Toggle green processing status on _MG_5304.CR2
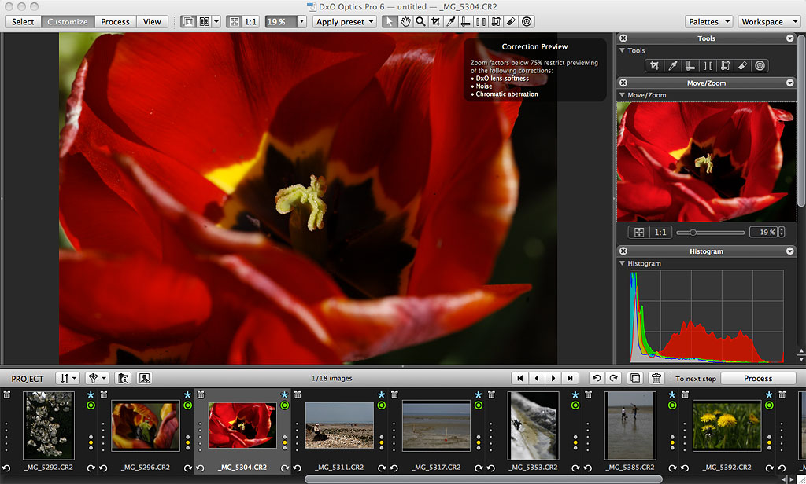 (284, 405)
